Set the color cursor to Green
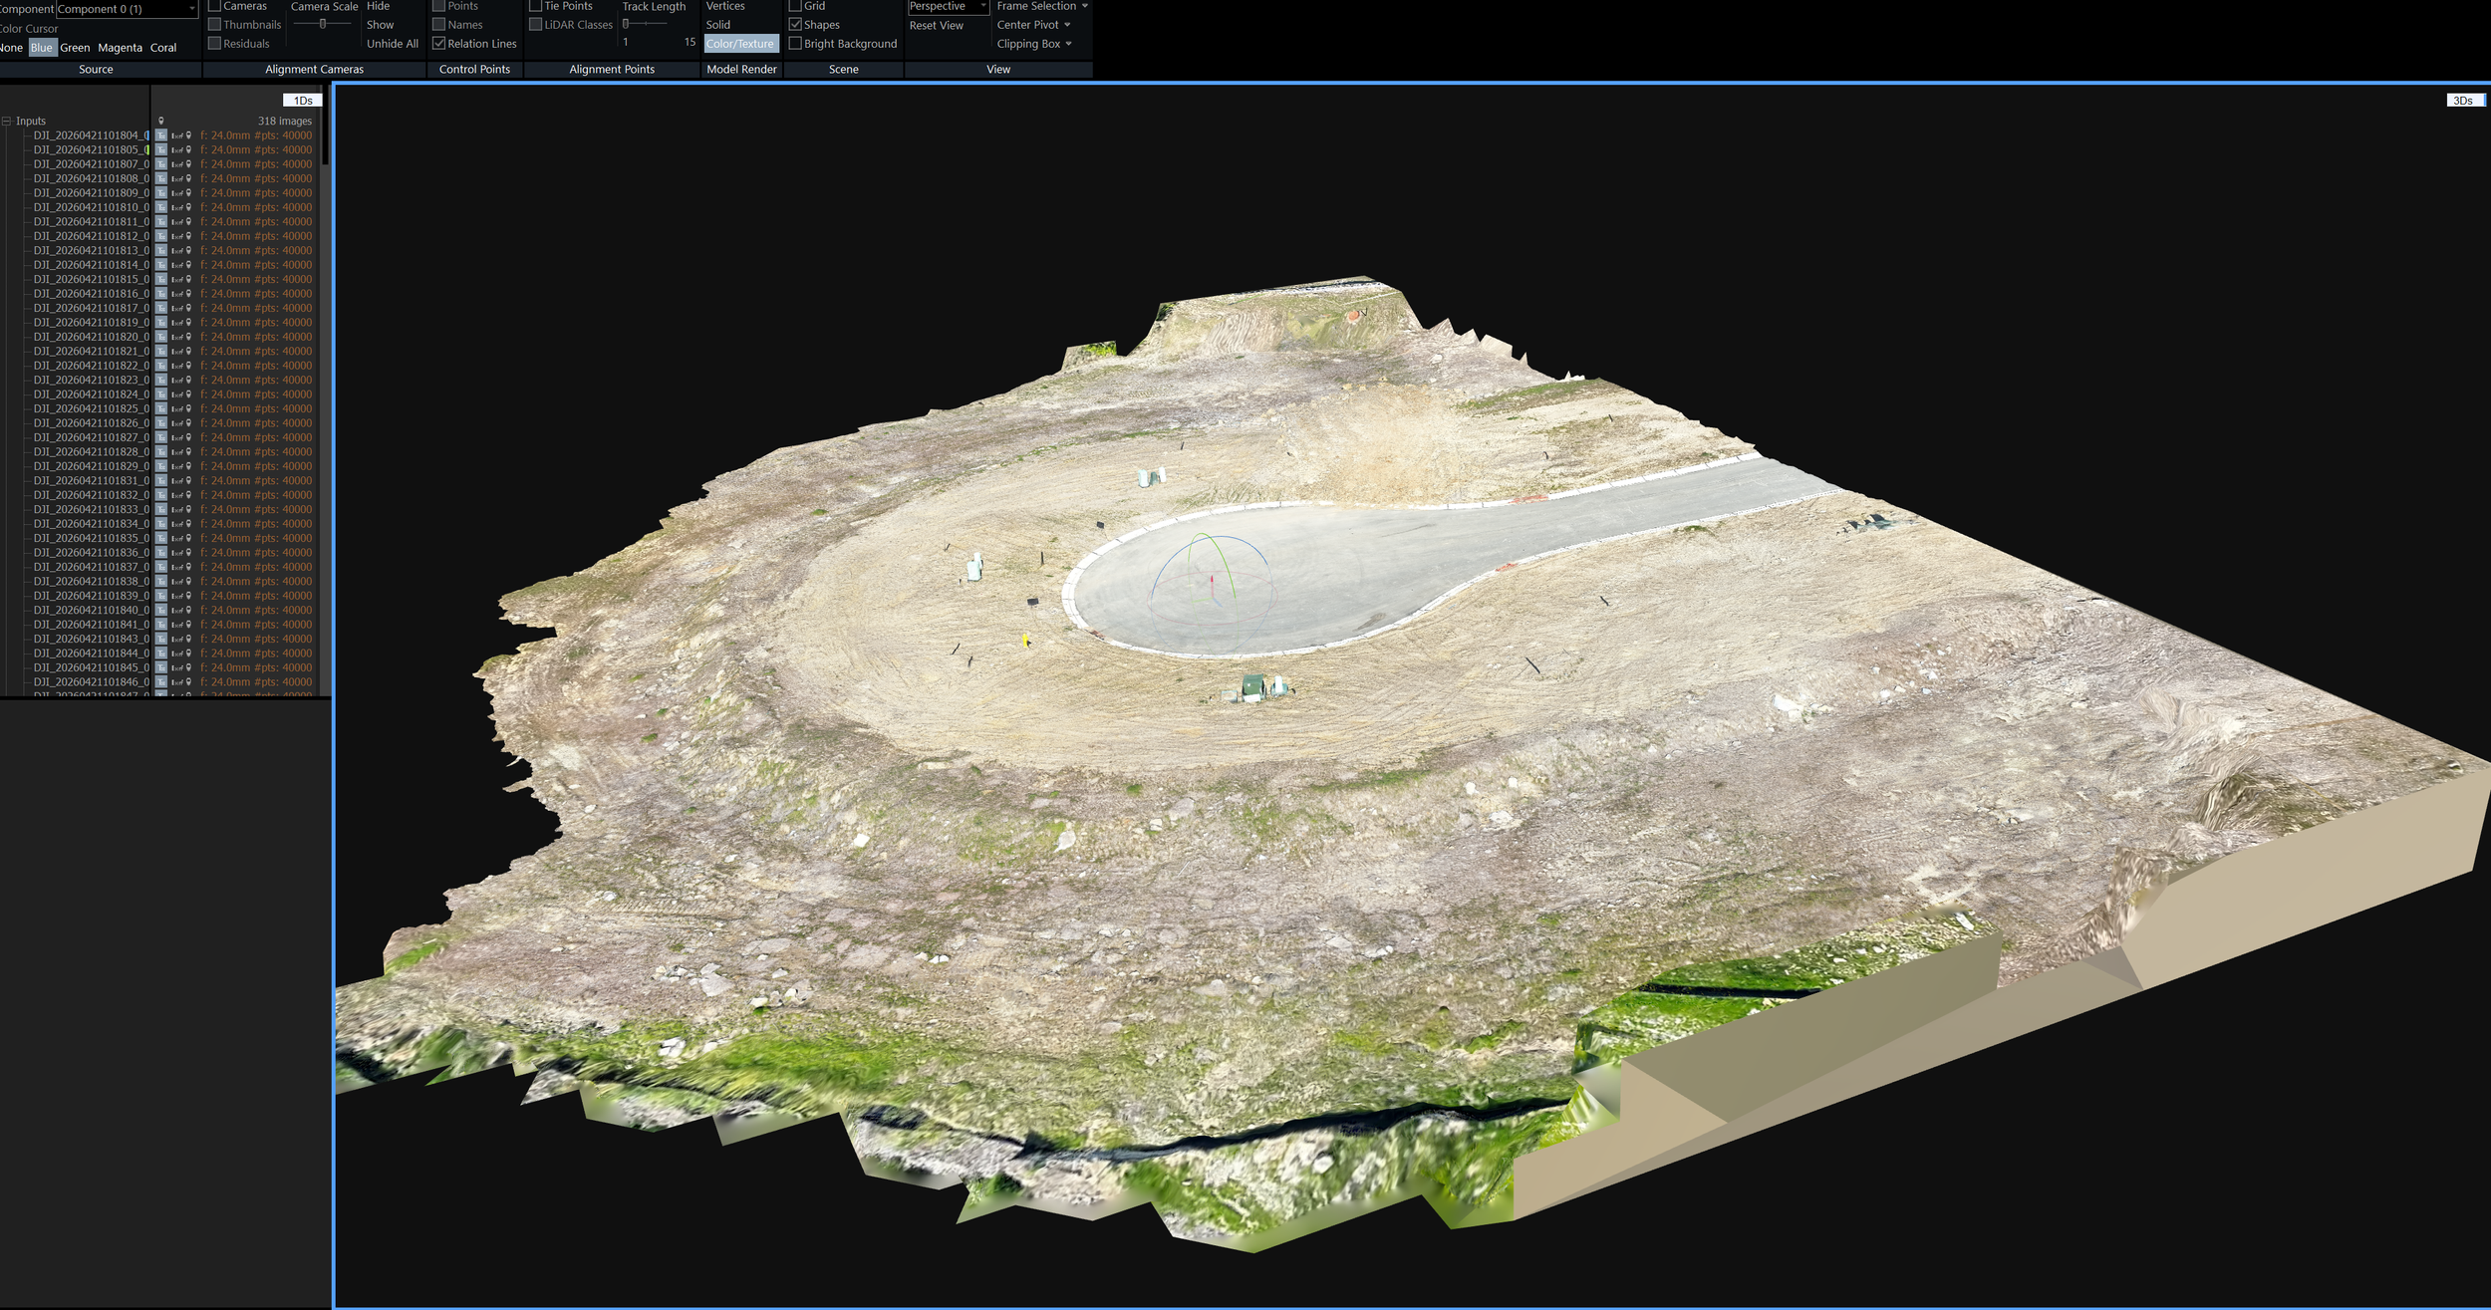Image resolution: width=2491 pixels, height=1310 pixels. point(75,48)
